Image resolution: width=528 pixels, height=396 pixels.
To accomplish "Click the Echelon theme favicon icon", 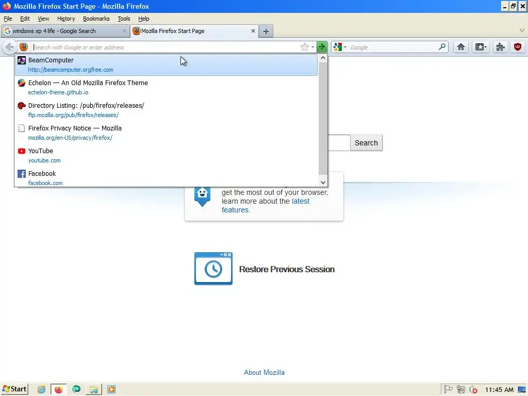I will coord(22,83).
